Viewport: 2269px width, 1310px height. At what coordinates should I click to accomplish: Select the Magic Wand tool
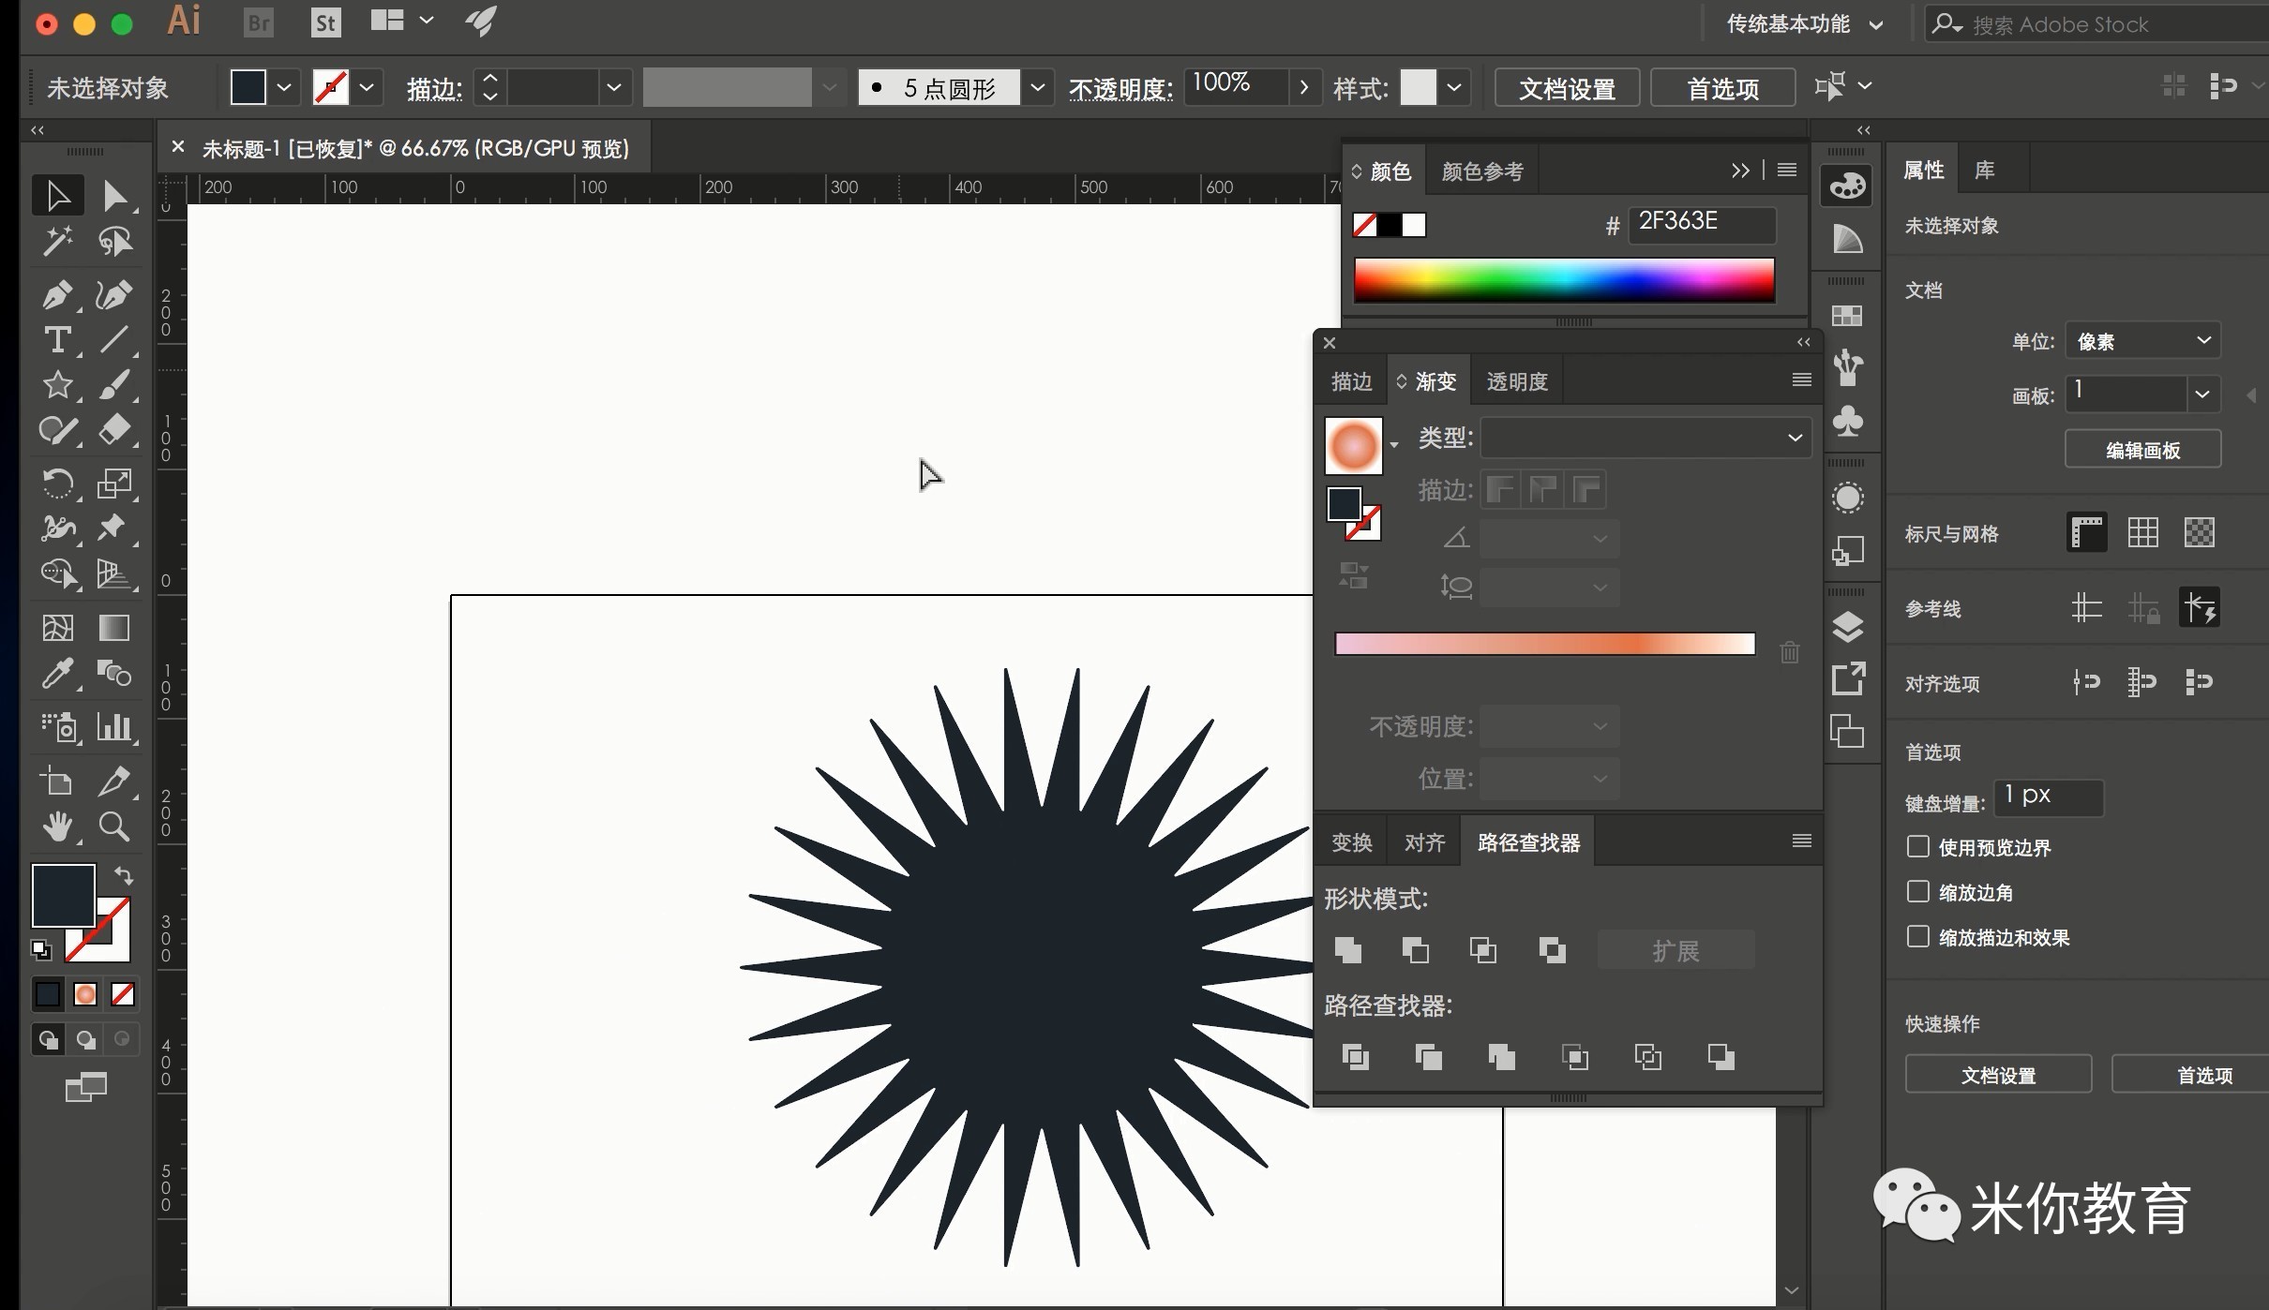point(57,242)
